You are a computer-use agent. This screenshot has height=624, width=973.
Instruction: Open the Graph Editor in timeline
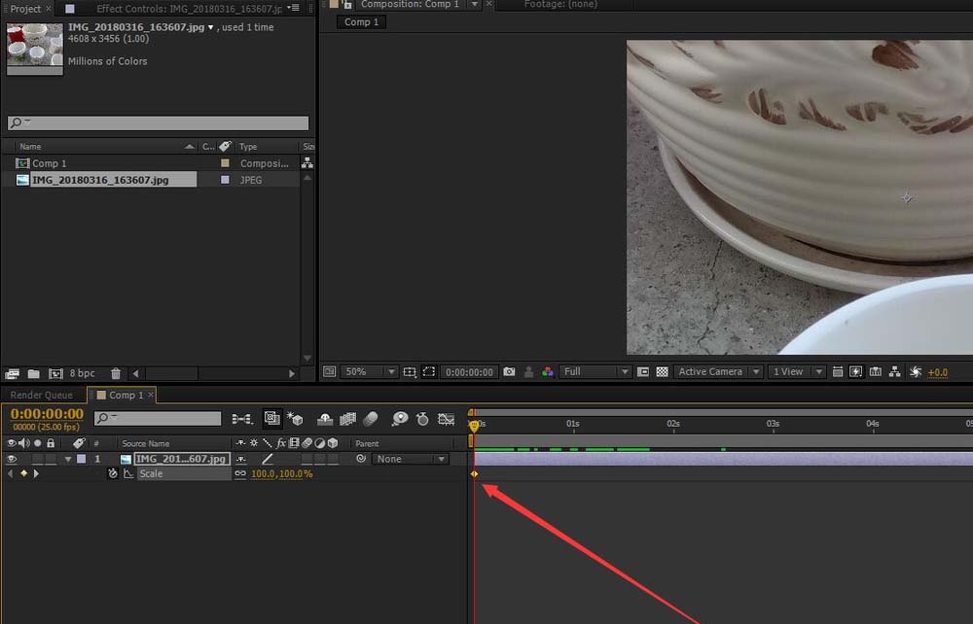tap(447, 419)
